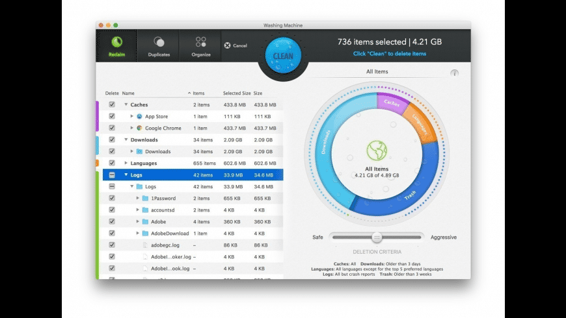Open the Reclaim section icon
This screenshot has width=566, height=318.
(116, 42)
